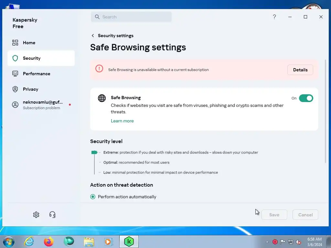Focus the Search input field
The image size is (331, 248).
[x=131, y=17]
